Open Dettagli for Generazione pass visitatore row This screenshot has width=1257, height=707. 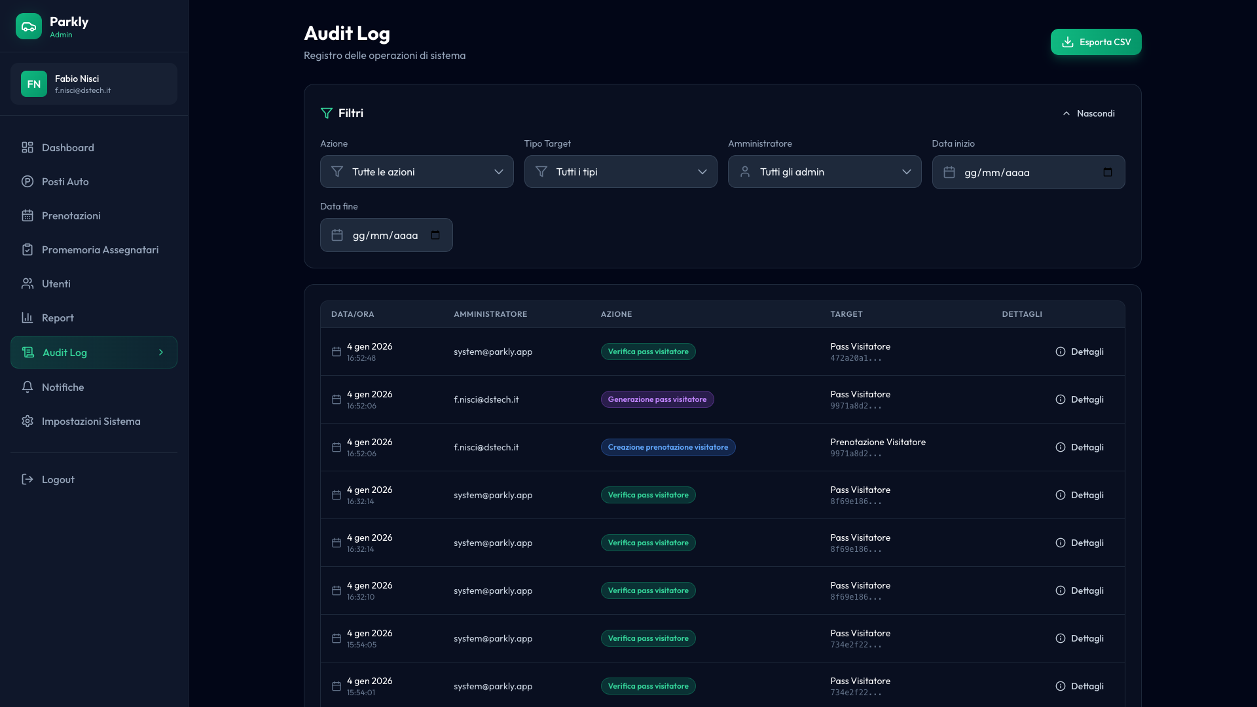[x=1080, y=399]
